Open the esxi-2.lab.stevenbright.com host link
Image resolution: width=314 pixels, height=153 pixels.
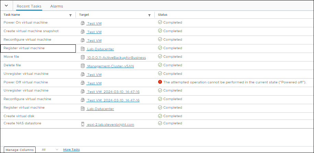[x=110, y=125]
